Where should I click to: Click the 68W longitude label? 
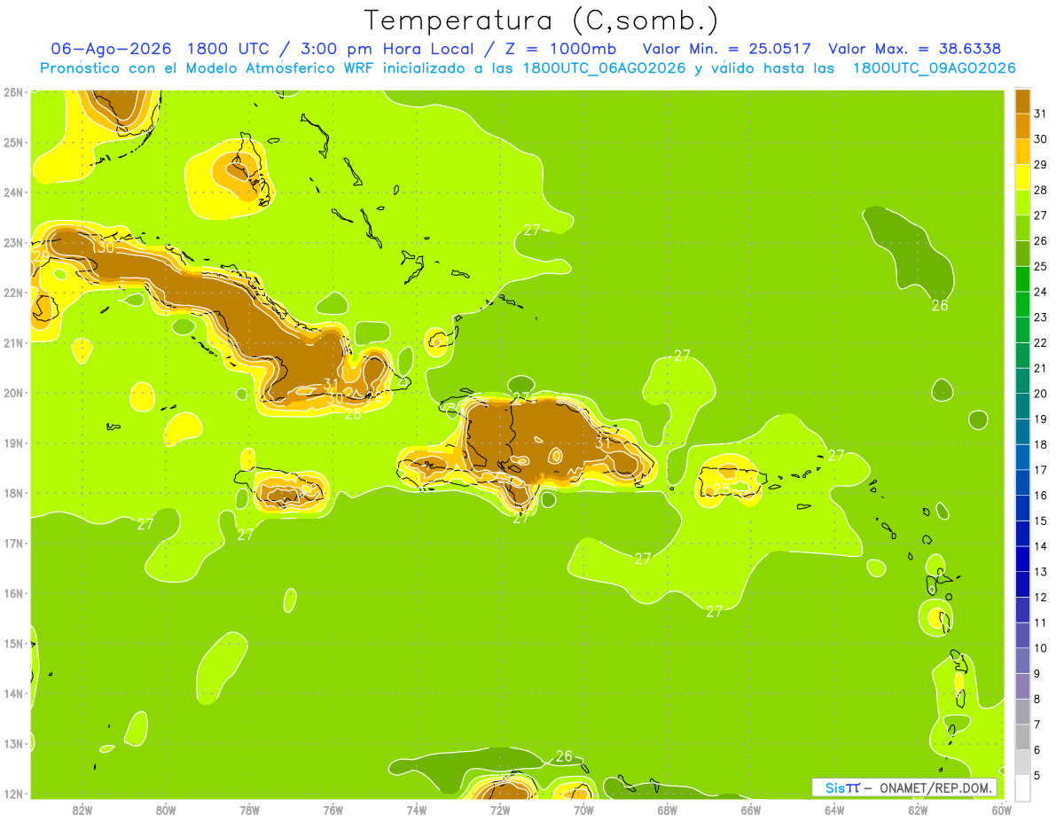[x=667, y=810]
